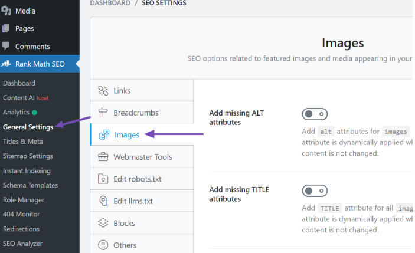Click the 'alt' code snippet text

[x=326, y=132]
